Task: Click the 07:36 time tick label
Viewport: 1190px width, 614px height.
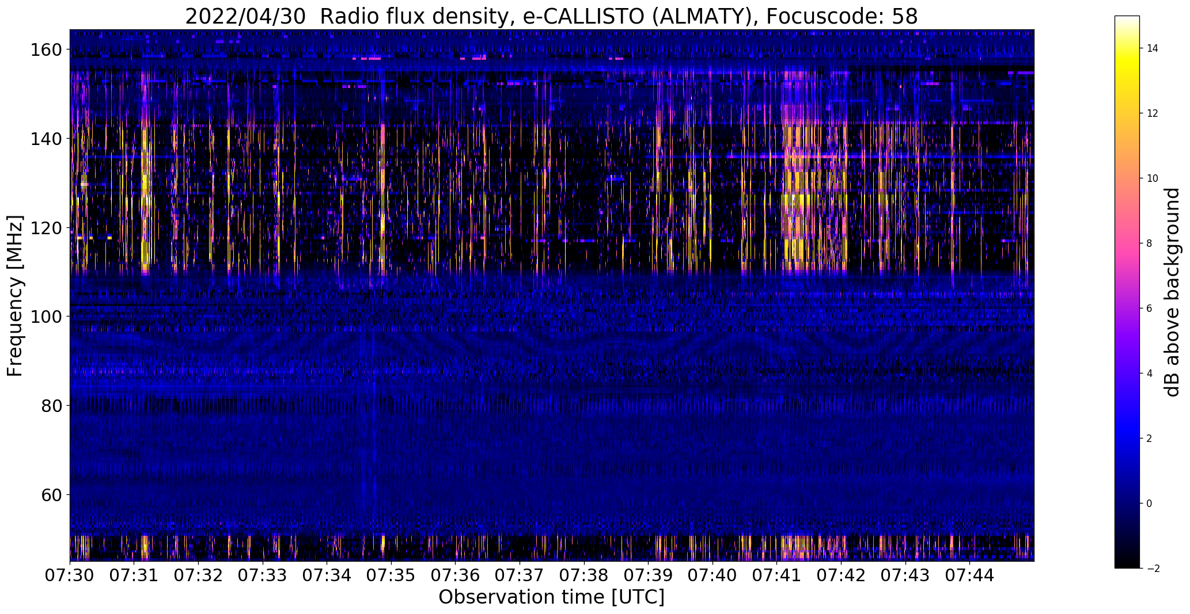Action: (456, 575)
